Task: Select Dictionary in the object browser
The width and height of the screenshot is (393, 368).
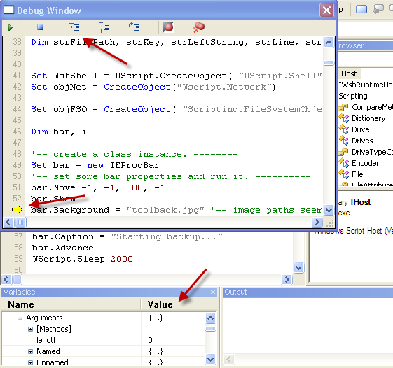Action: [368, 118]
